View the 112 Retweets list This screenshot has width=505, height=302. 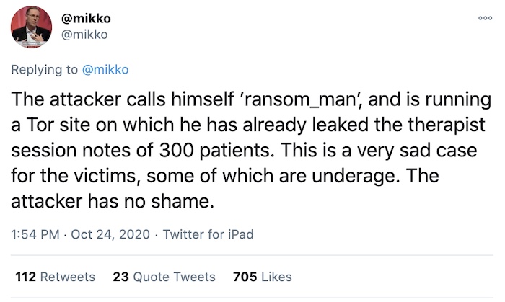coord(56,277)
